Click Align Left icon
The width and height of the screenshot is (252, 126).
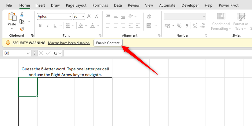click(108, 26)
